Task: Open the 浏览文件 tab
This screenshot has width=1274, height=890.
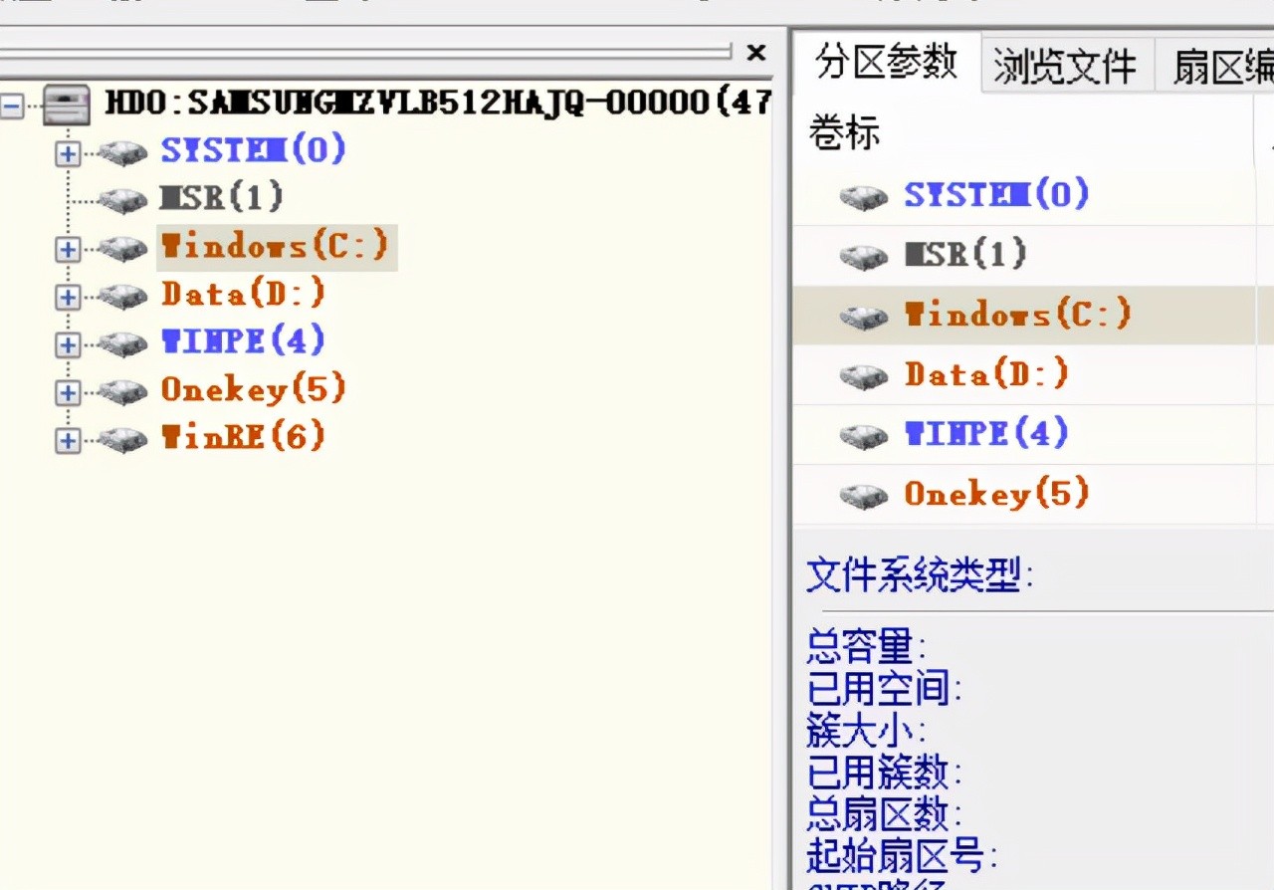Action: (x=1065, y=68)
